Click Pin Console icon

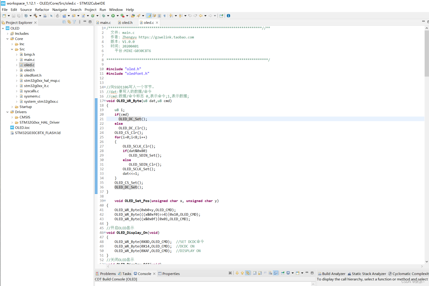pos(283,273)
